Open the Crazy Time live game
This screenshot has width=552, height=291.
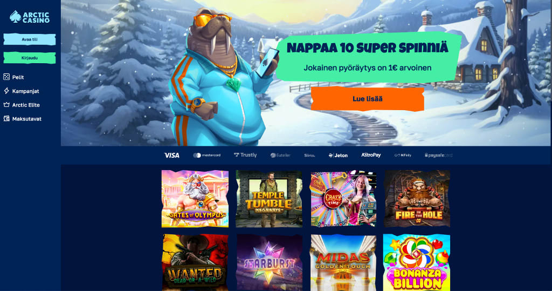pyautogui.click(x=343, y=199)
